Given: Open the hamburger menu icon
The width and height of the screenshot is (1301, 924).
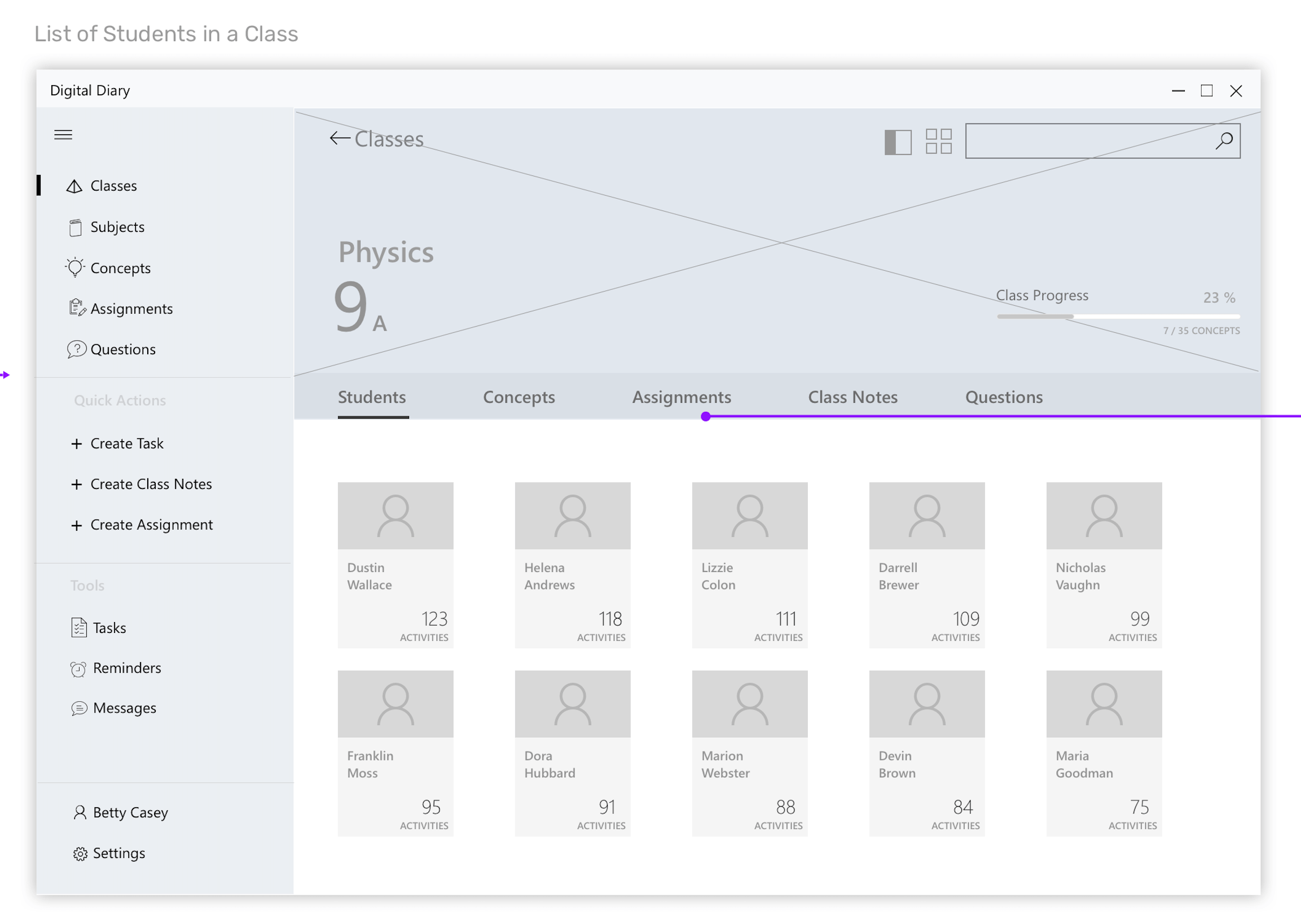Looking at the screenshot, I should tap(63, 135).
